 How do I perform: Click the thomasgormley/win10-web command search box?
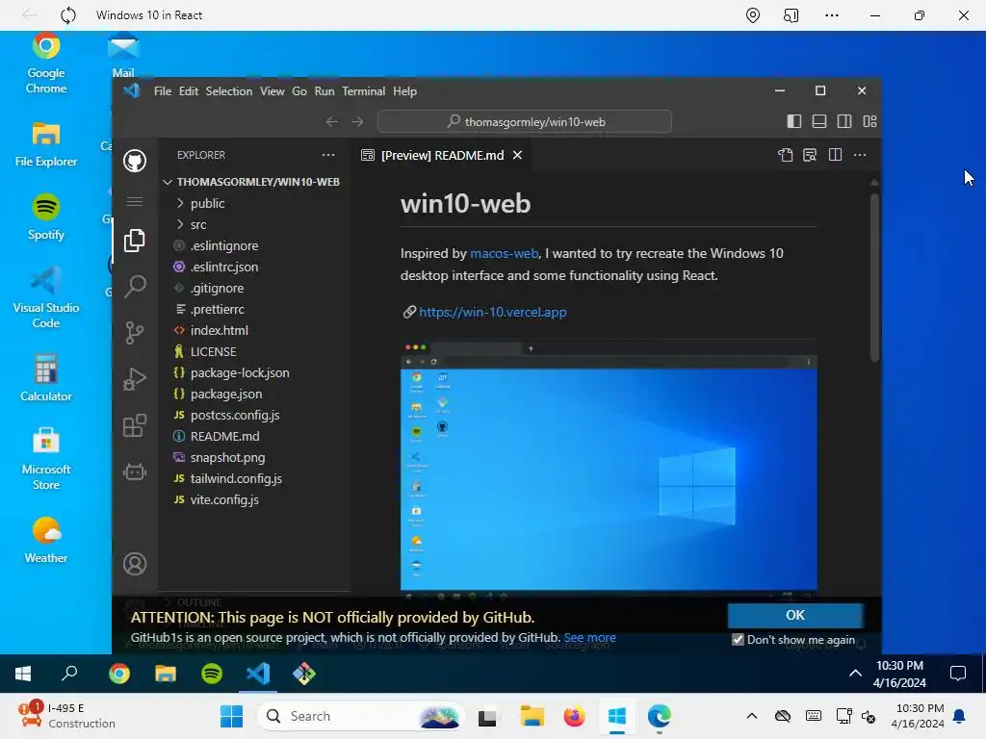pos(525,121)
